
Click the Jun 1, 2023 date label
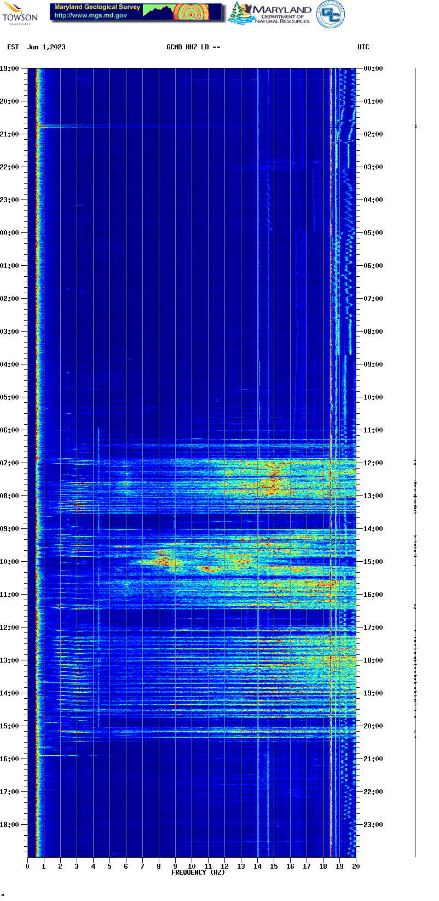[47, 47]
